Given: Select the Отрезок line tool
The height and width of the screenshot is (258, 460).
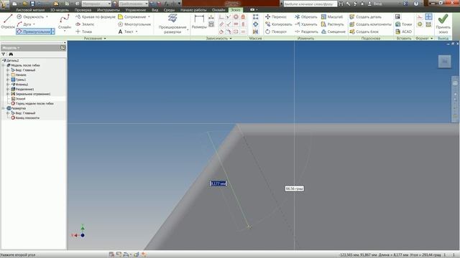Looking at the screenshot, I should (x=8, y=21).
